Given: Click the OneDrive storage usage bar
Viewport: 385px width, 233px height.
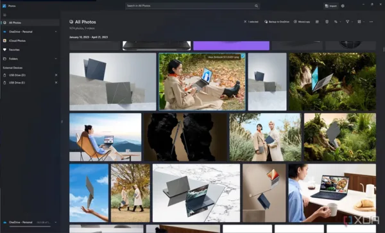Looking at the screenshot, I should click(x=30, y=226).
